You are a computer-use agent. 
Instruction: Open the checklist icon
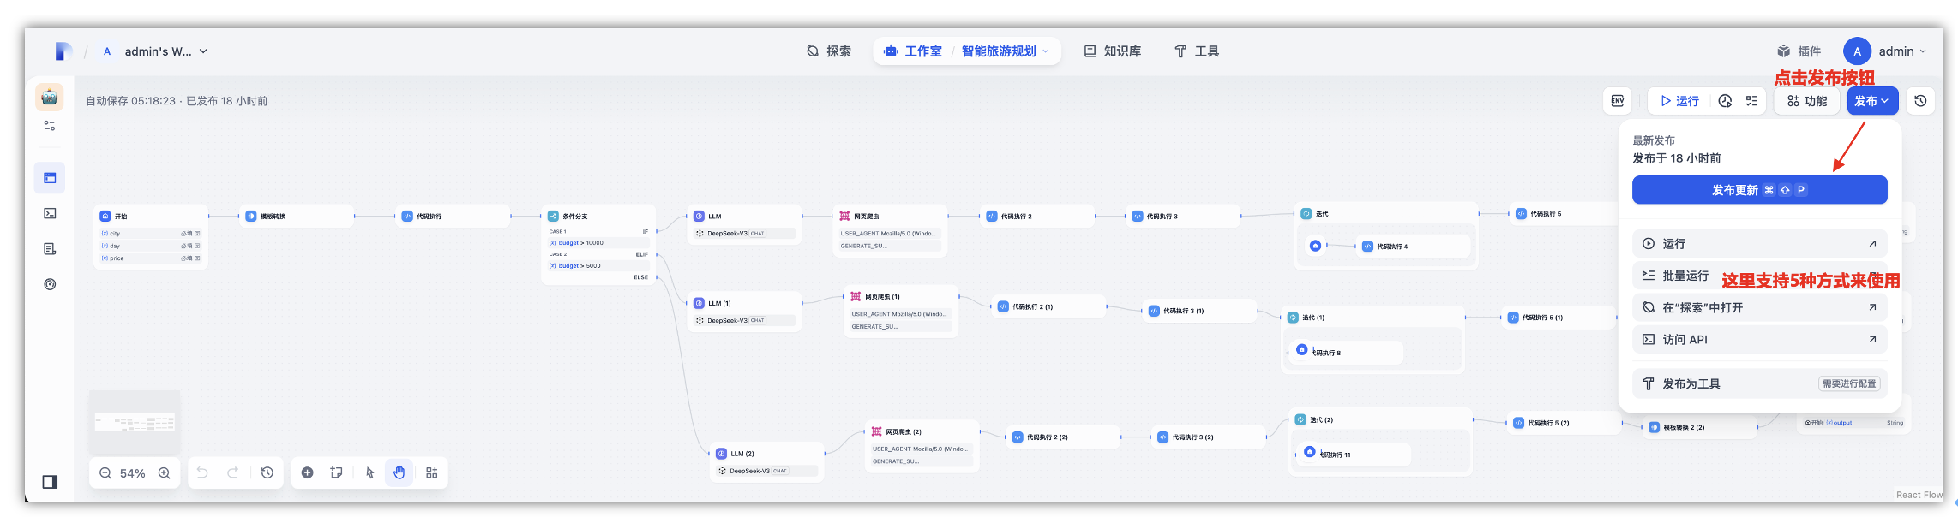click(x=1751, y=101)
